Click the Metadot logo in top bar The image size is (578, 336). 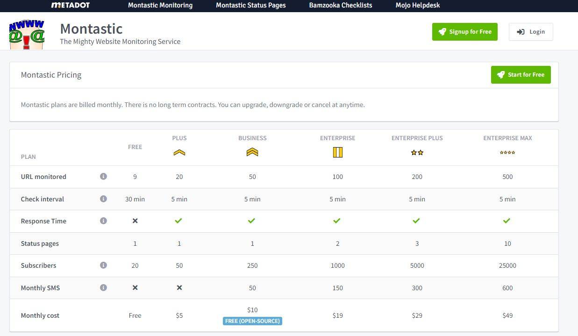coord(70,5)
